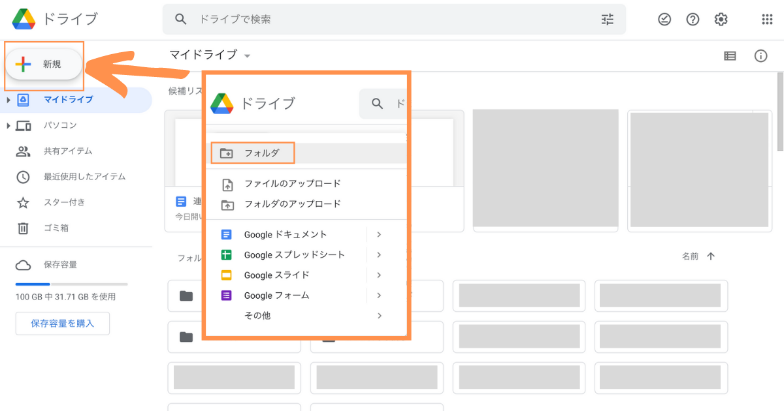The height and width of the screenshot is (411, 784).
Task: Open the マイドライブ dropdown
Action: coord(246,55)
